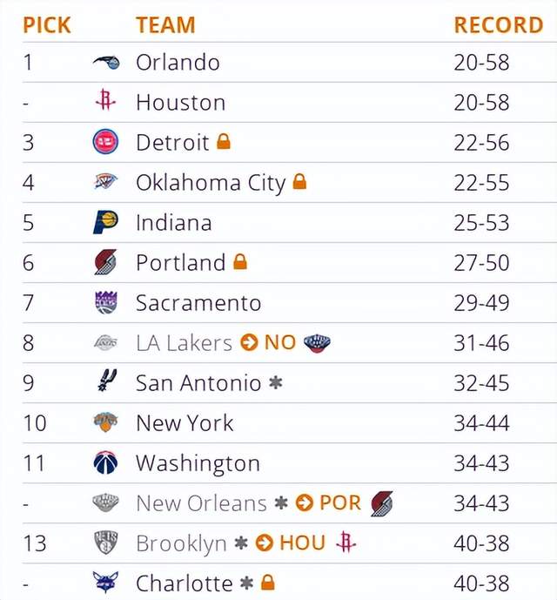This screenshot has width=557, height=600.
Task: Click the HOU trade destination label
Action: click(x=303, y=543)
